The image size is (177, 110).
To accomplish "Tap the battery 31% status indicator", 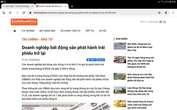I will (x=168, y=2).
